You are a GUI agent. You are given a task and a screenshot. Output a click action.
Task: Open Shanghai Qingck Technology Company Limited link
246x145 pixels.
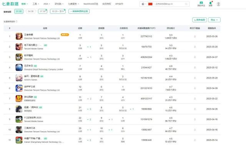[x=43, y=69]
